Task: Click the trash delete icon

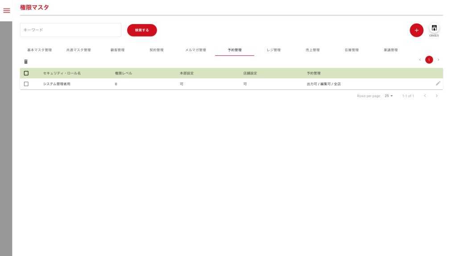Action: (26, 62)
